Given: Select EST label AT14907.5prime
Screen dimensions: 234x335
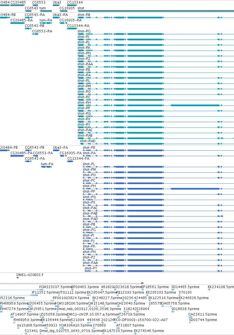Looking at the screenshot, I should (24, 314).
